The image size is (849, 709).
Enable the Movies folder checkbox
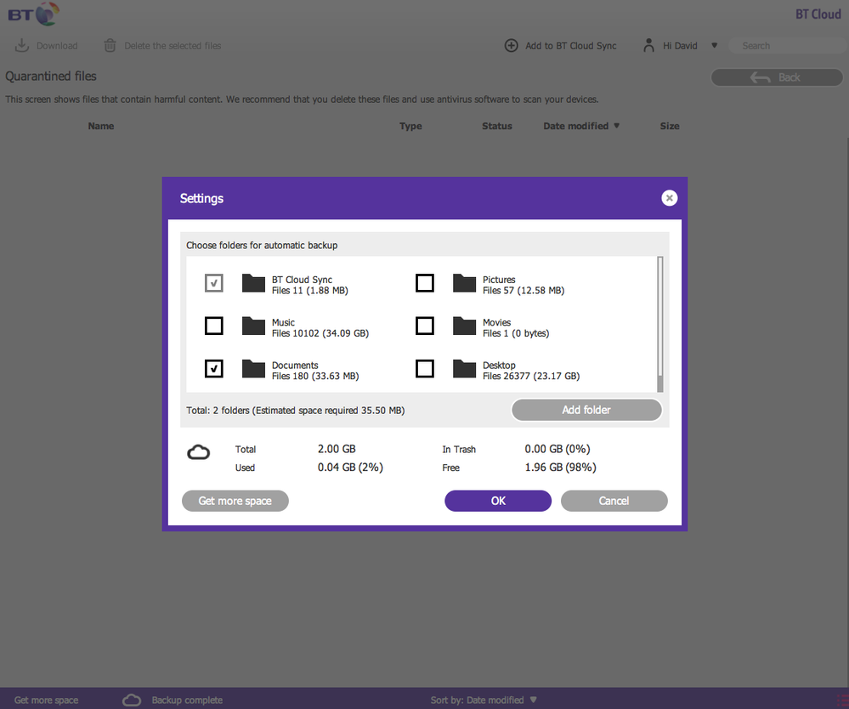click(425, 326)
